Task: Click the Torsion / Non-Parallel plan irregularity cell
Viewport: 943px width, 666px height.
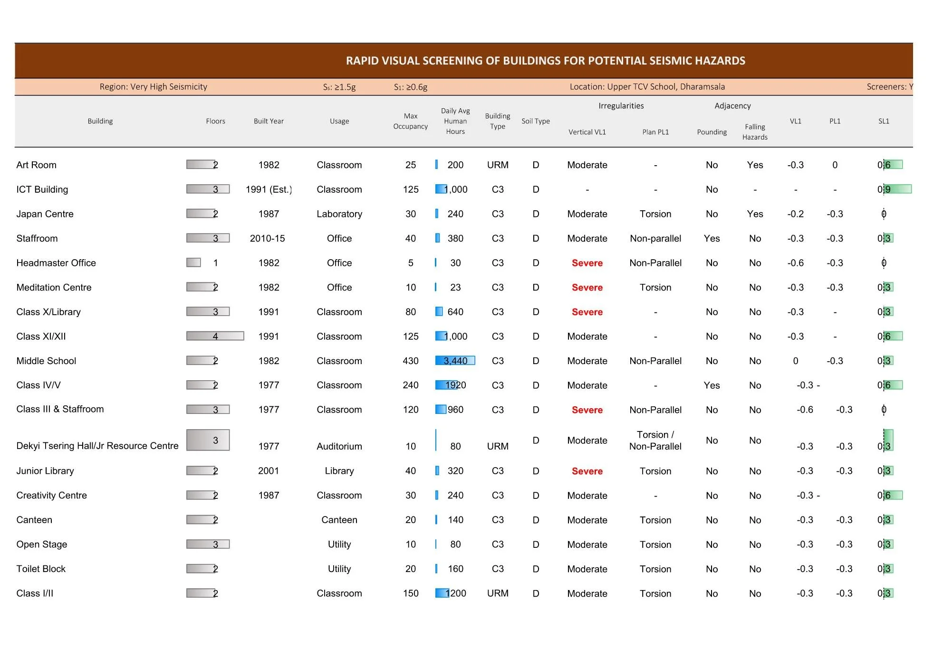Action: (x=655, y=441)
